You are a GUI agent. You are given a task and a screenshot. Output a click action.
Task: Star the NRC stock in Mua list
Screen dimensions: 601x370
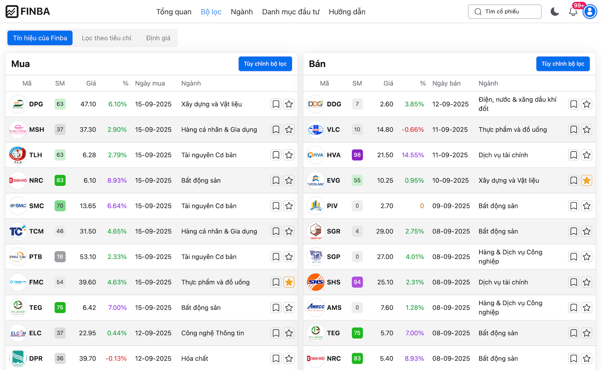(x=289, y=180)
